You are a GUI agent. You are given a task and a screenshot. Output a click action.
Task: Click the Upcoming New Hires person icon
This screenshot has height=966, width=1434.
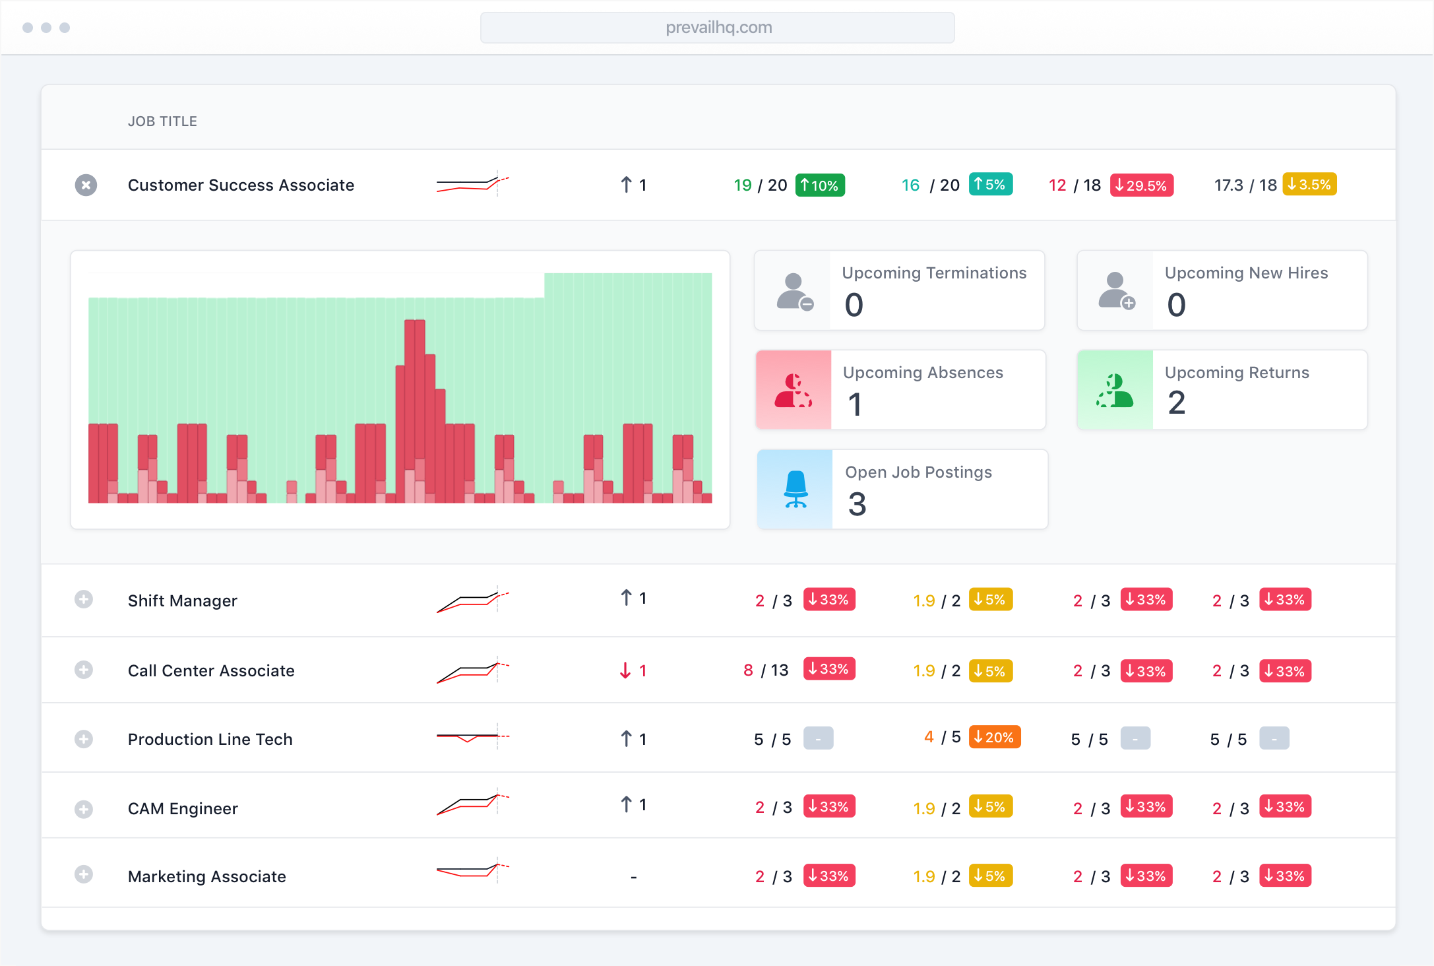[x=1116, y=291]
